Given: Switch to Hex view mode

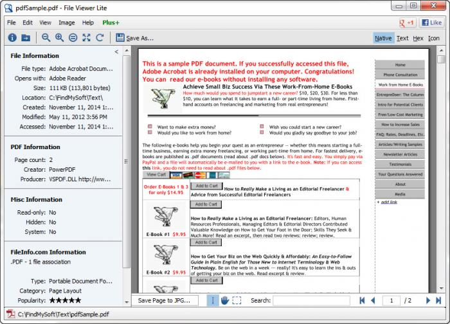Looking at the screenshot, I should (x=418, y=38).
